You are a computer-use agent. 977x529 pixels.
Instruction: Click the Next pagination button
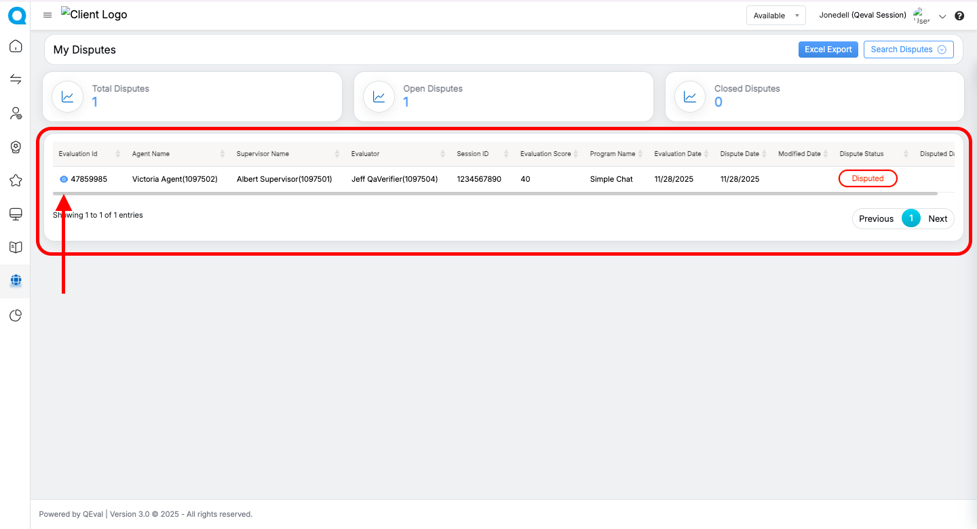click(x=938, y=218)
